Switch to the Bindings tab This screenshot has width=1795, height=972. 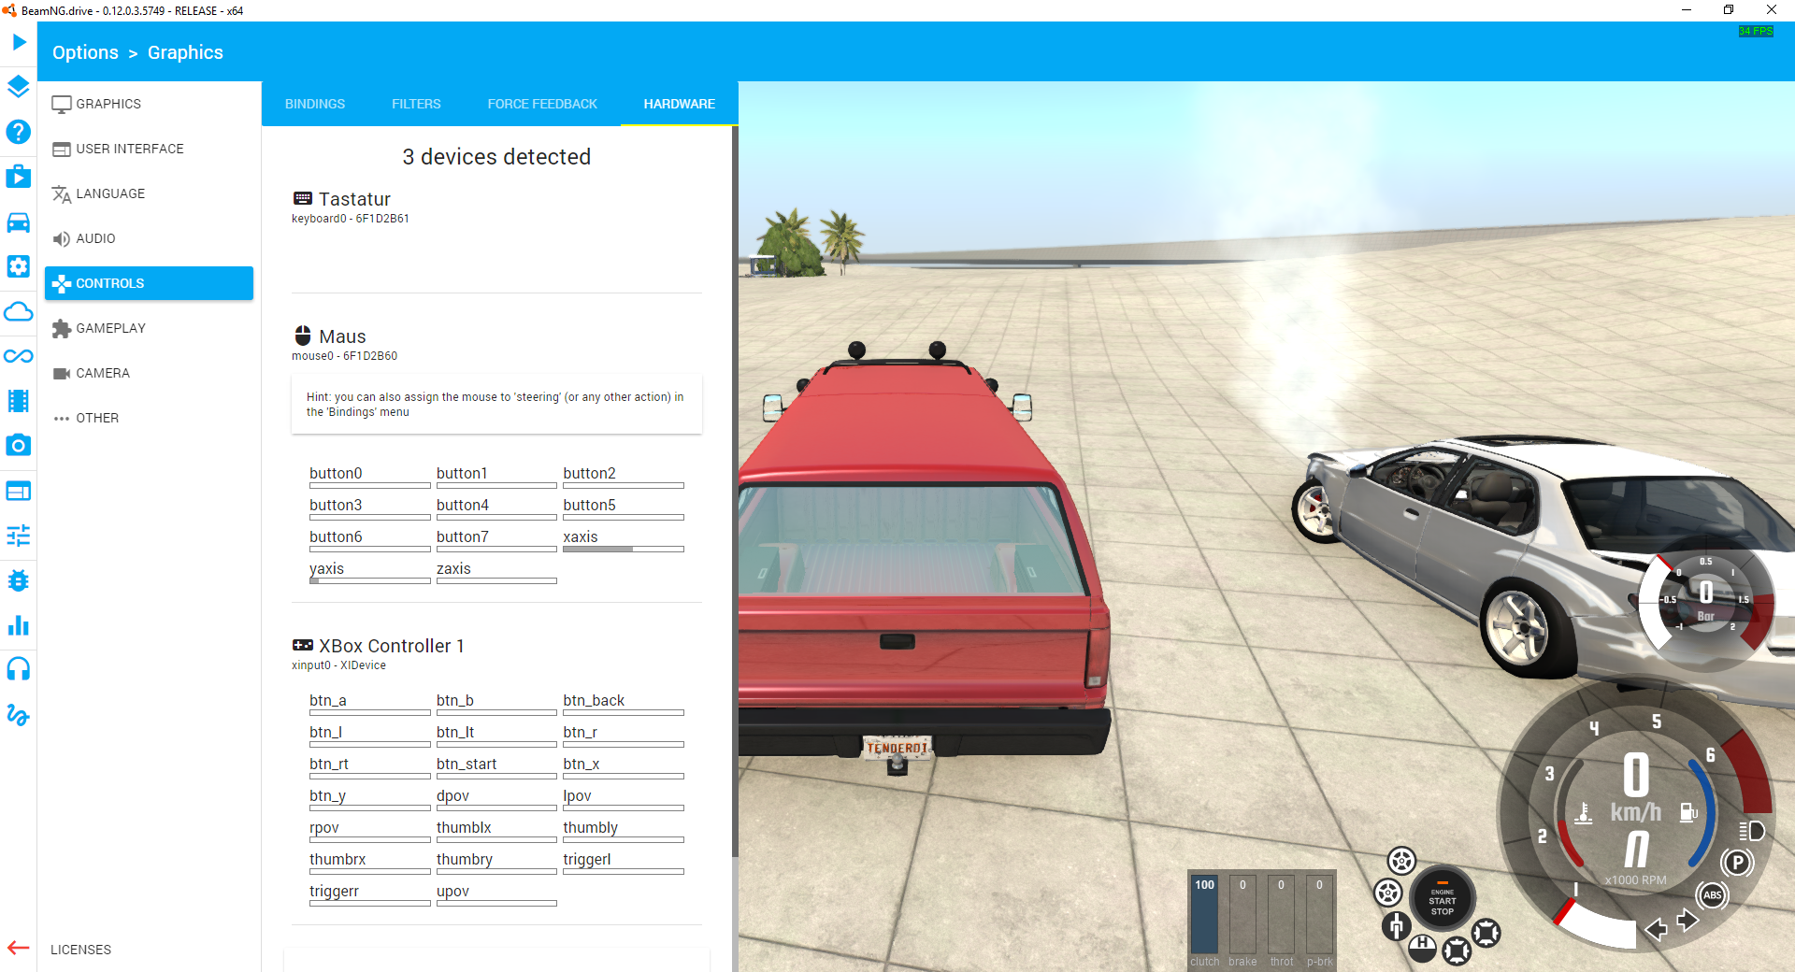point(315,104)
